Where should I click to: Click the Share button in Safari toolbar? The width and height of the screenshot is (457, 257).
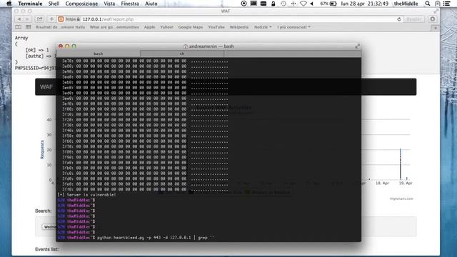[x=39, y=19]
